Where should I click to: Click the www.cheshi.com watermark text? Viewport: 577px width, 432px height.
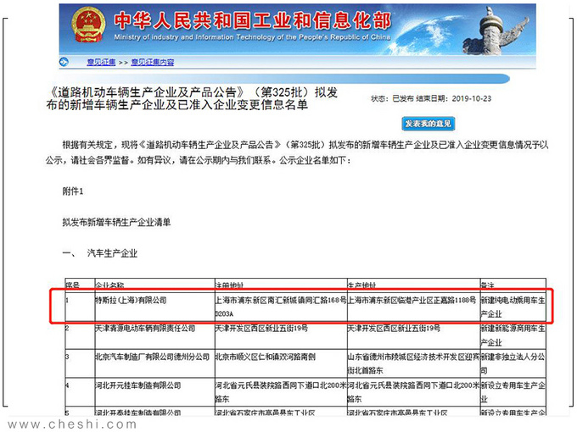click(72, 424)
